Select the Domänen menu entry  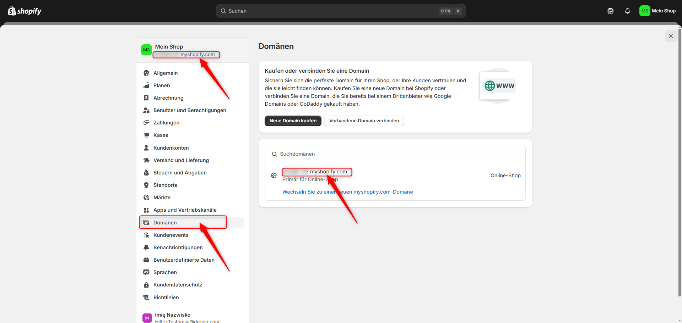coord(192,223)
